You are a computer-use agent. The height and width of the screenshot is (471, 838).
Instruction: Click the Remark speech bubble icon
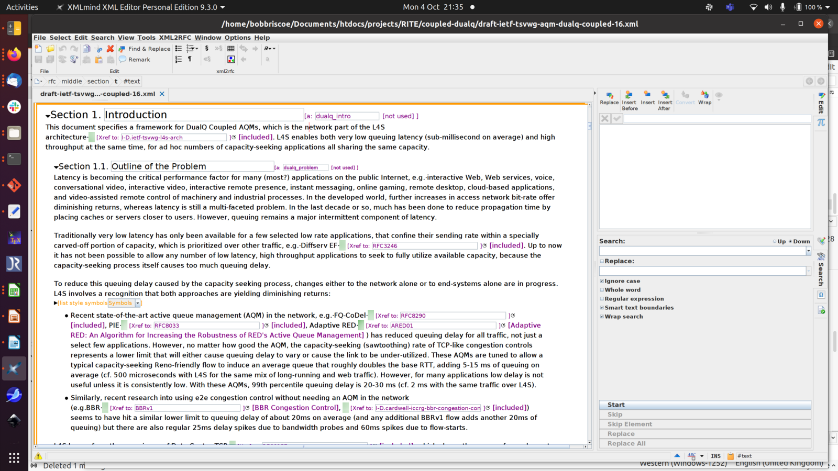[123, 60]
